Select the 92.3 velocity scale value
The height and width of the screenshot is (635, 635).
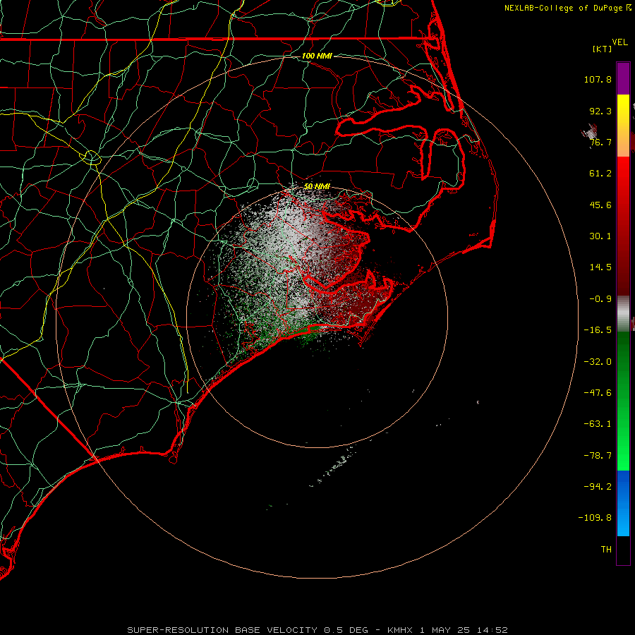pyautogui.click(x=600, y=111)
